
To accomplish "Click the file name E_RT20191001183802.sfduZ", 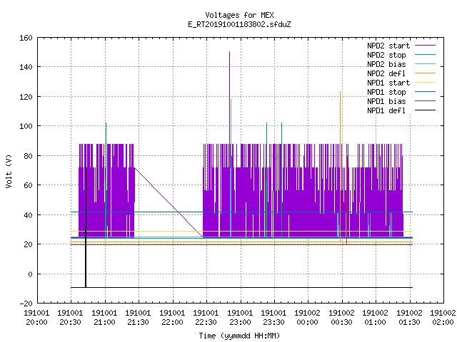I will 240,24.
